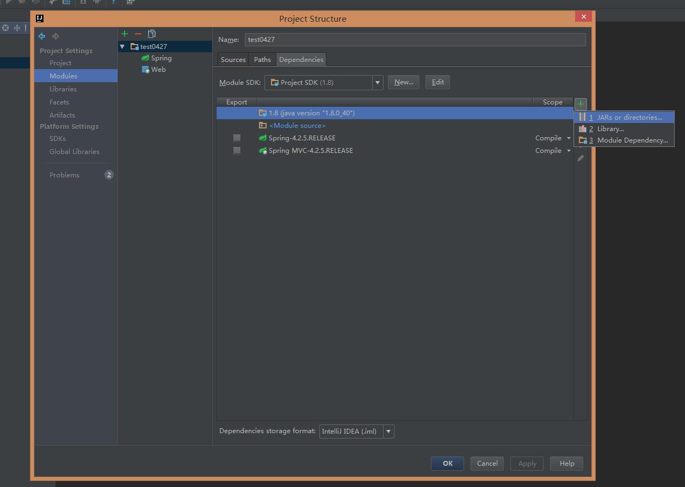Click the Spring MVC-4.2.5.RELEASE library icon
Screen dimensions: 685x487
click(263, 151)
